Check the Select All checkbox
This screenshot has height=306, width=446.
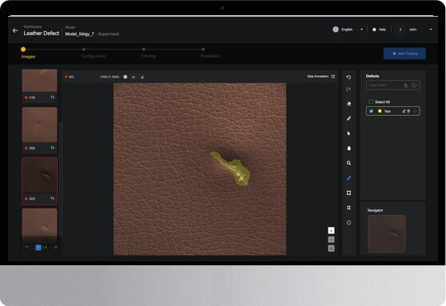[x=371, y=101]
